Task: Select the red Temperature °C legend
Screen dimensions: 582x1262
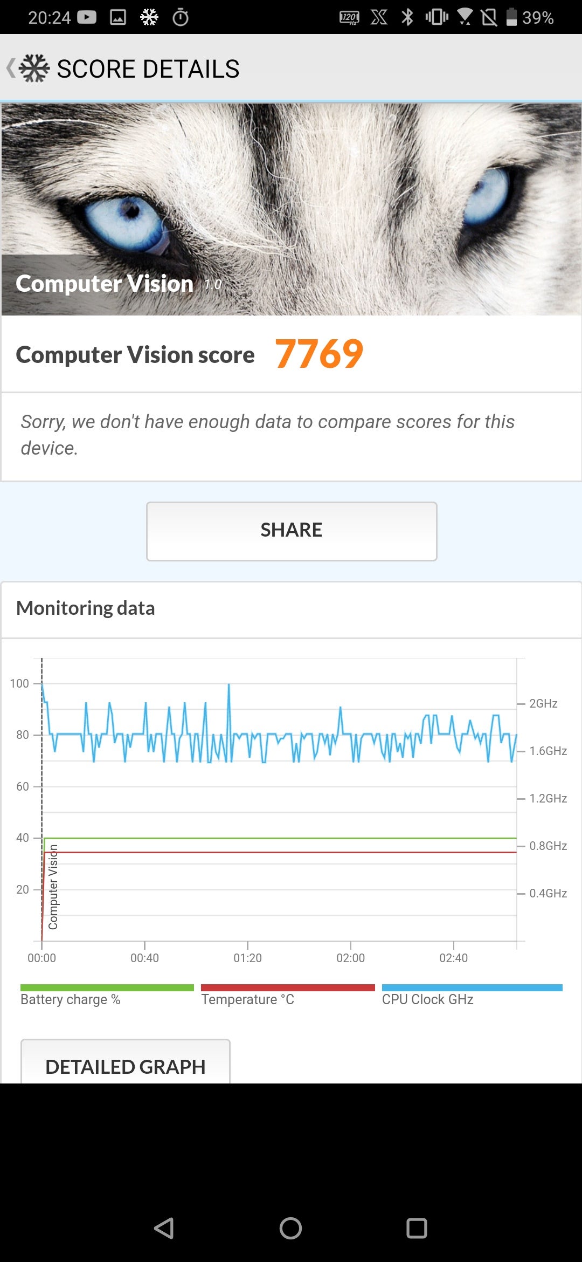Action: point(288,995)
